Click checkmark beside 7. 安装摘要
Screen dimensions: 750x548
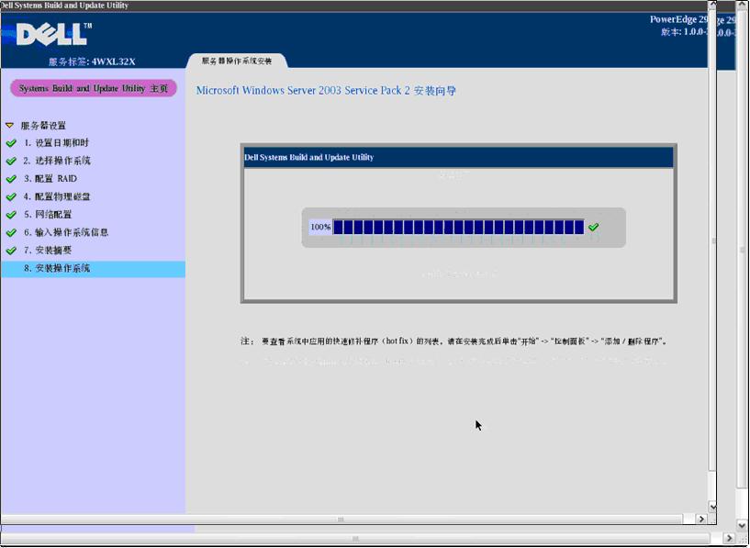pos(11,250)
